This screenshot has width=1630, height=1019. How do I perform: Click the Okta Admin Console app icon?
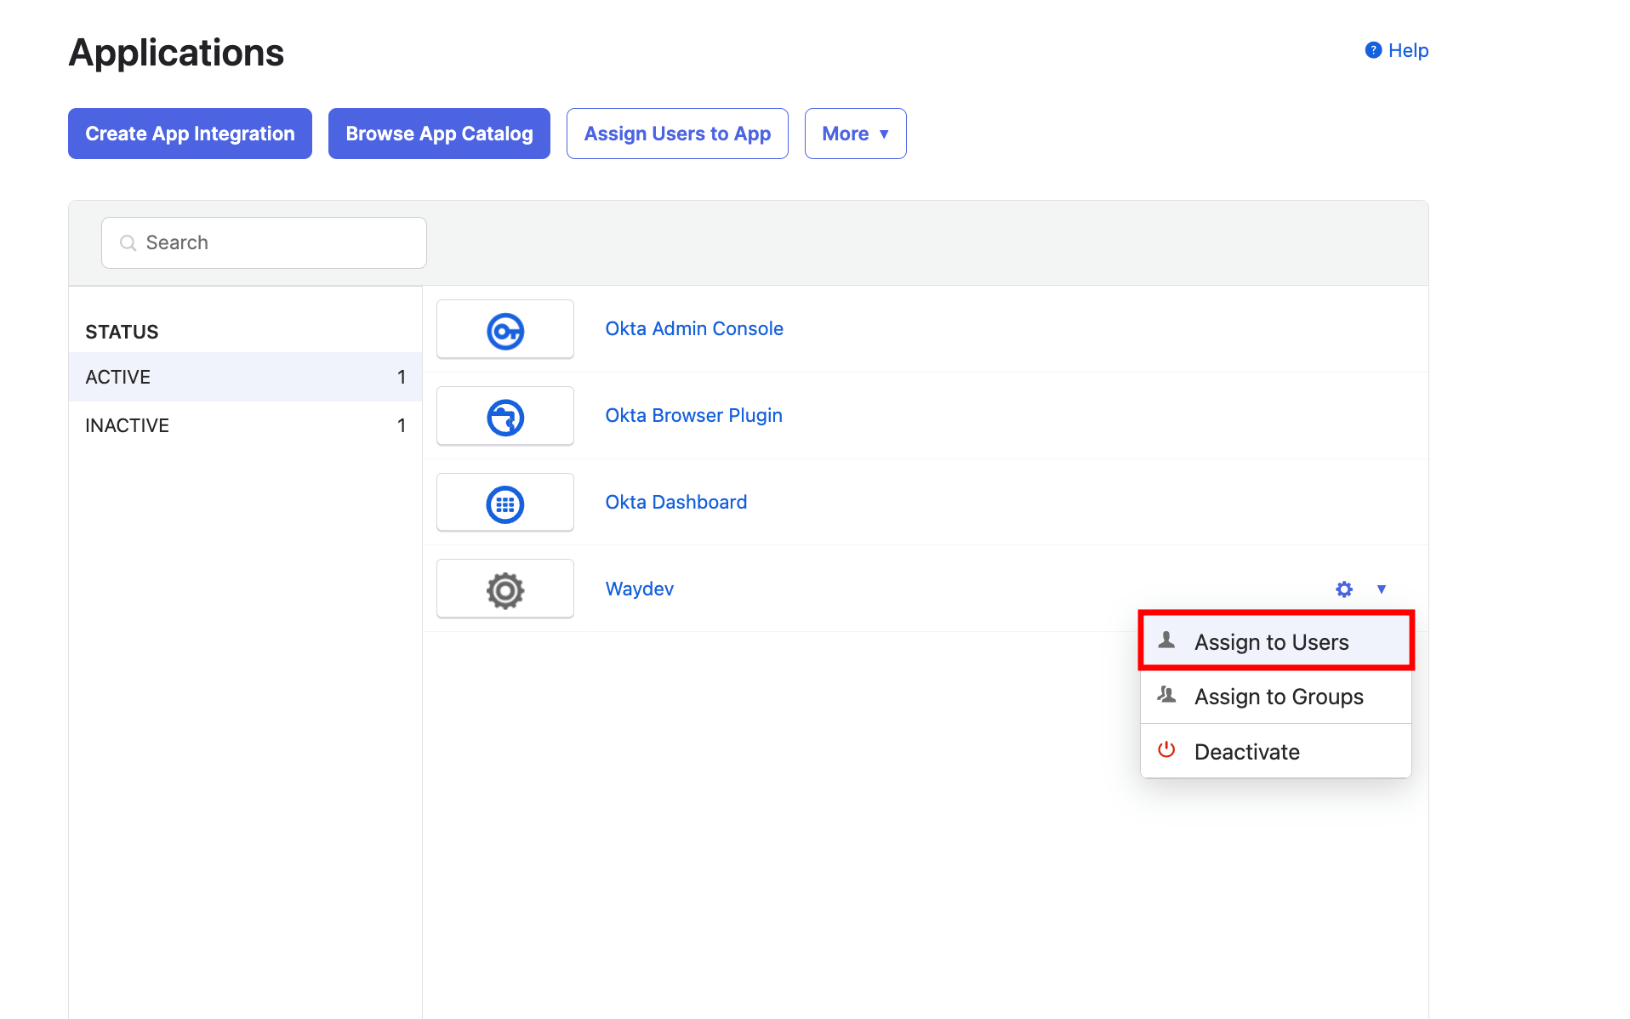point(504,330)
